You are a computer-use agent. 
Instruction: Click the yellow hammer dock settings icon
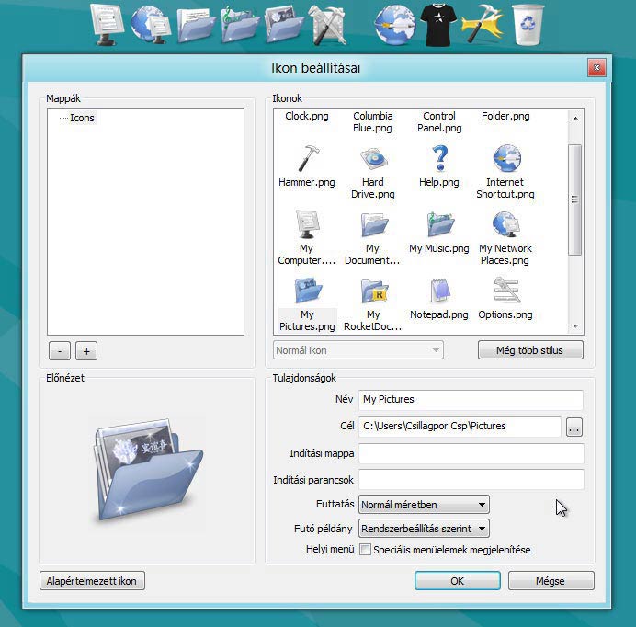(483, 24)
